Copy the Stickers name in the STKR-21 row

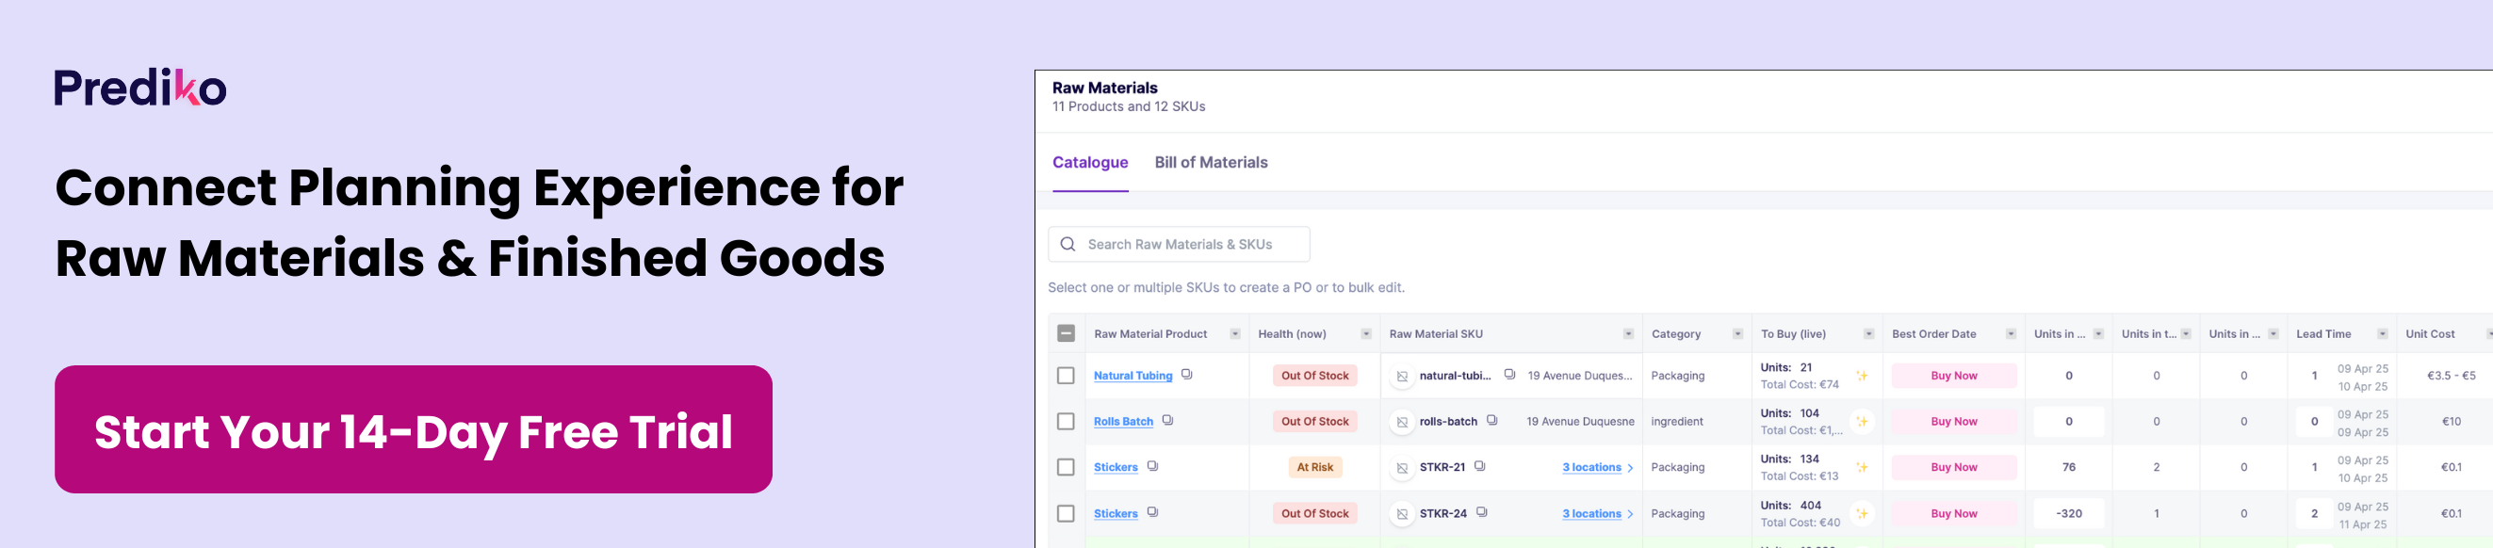[x=1151, y=465]
